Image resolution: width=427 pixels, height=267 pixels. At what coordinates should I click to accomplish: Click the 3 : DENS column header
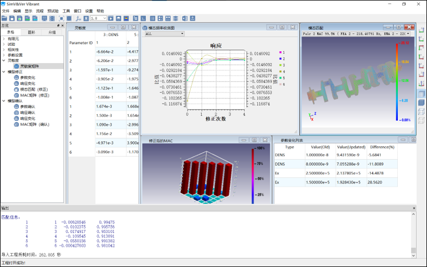tap(111, 35)
